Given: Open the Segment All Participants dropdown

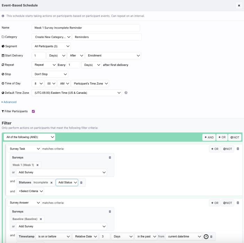Looking at the screenshot, I should [51, 46].
